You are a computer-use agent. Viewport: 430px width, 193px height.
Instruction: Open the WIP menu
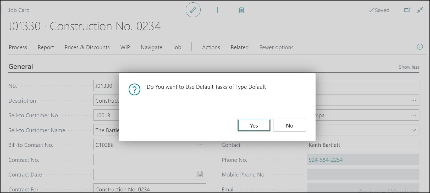(x=125, y=47)
